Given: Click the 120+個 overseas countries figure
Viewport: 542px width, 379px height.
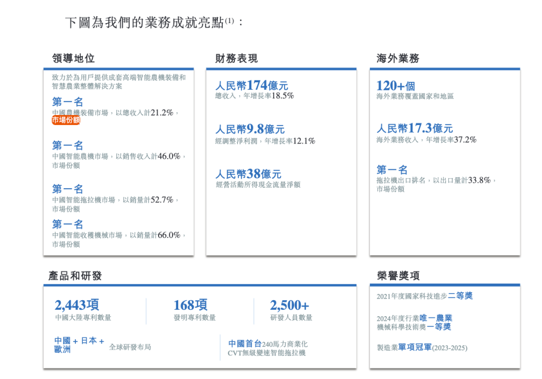Looking at the screenshot, I should tap(396, 85).
